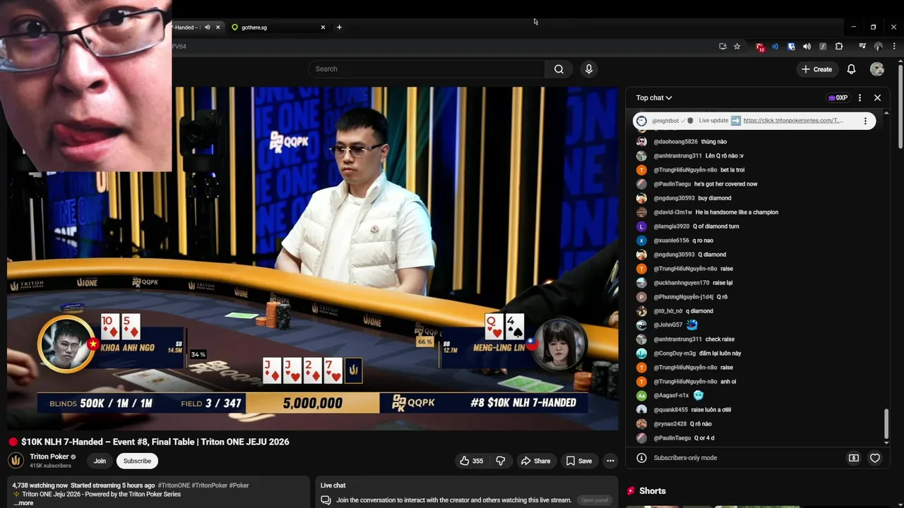Click @JohnG57's avatar in chat
The height and width of the screenshot is (508, 904).
point(641,325)
